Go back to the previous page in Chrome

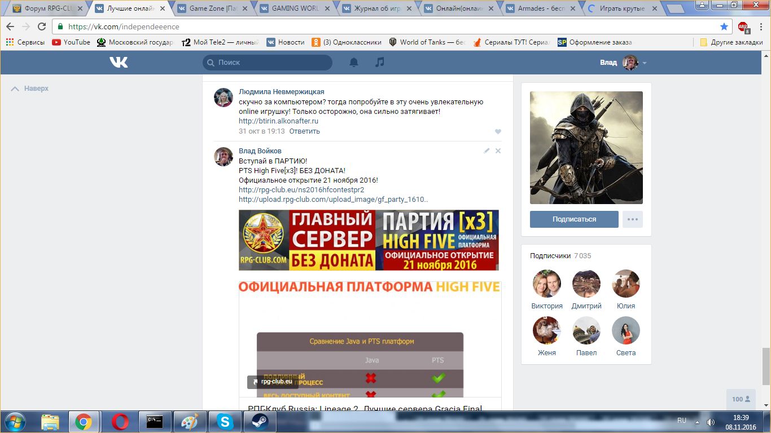coord(11,26)
